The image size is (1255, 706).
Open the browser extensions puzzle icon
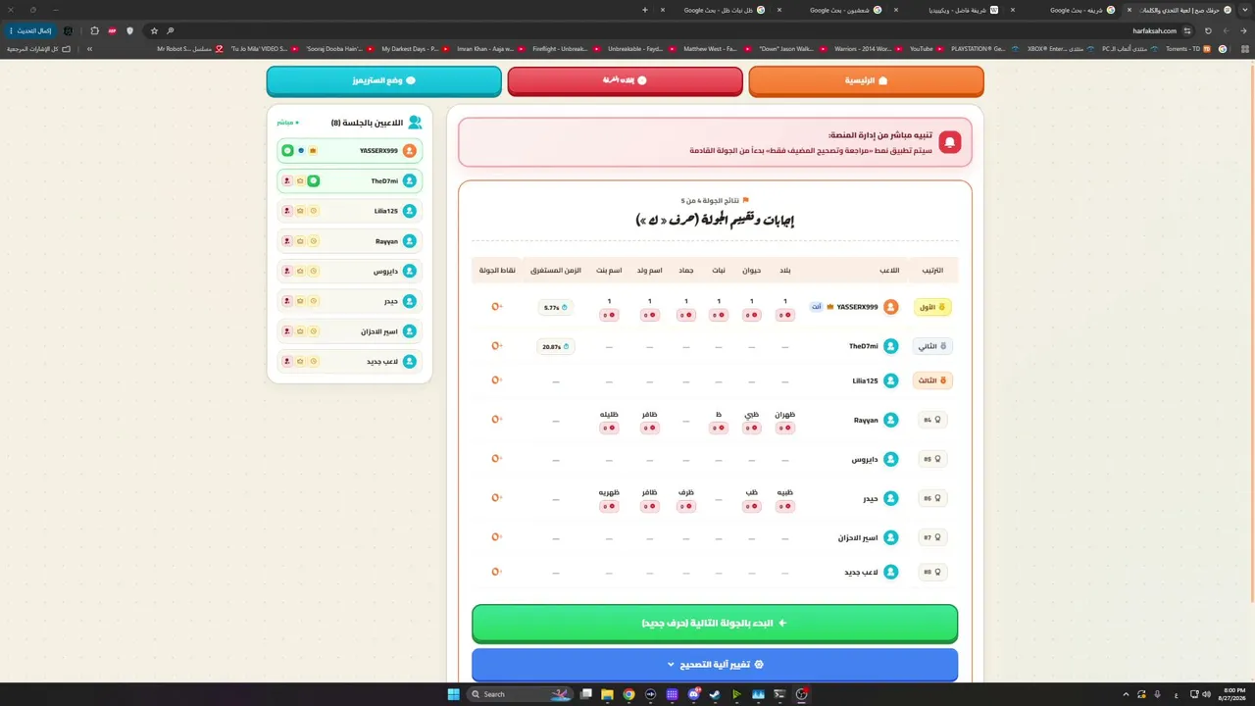click(94, 30)
